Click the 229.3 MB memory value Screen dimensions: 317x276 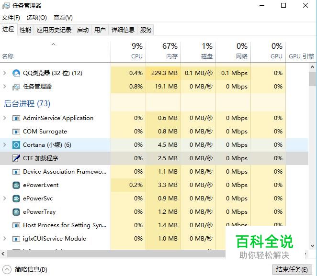tap(164, 73)
